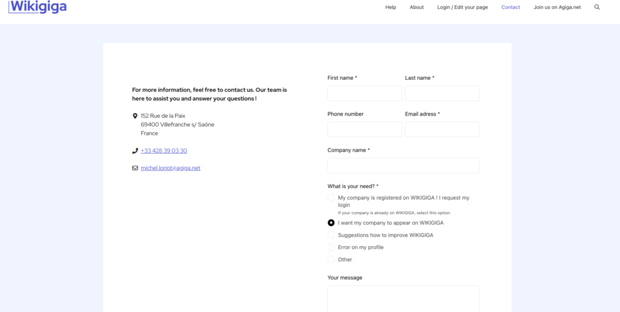Focus the Your message text area
Viewport: 620px width, 312px height.
(x=403, y=299)
